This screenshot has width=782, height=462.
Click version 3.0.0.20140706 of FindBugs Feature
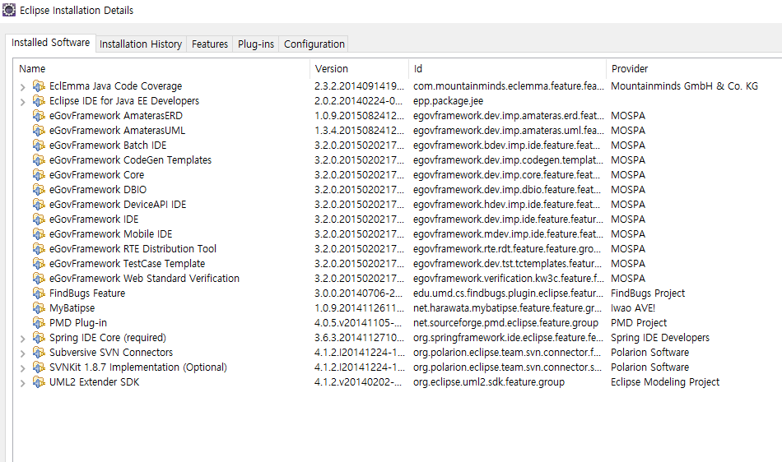click(359, 293)
